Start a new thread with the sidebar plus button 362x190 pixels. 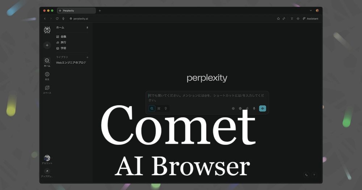click(47, 45)
